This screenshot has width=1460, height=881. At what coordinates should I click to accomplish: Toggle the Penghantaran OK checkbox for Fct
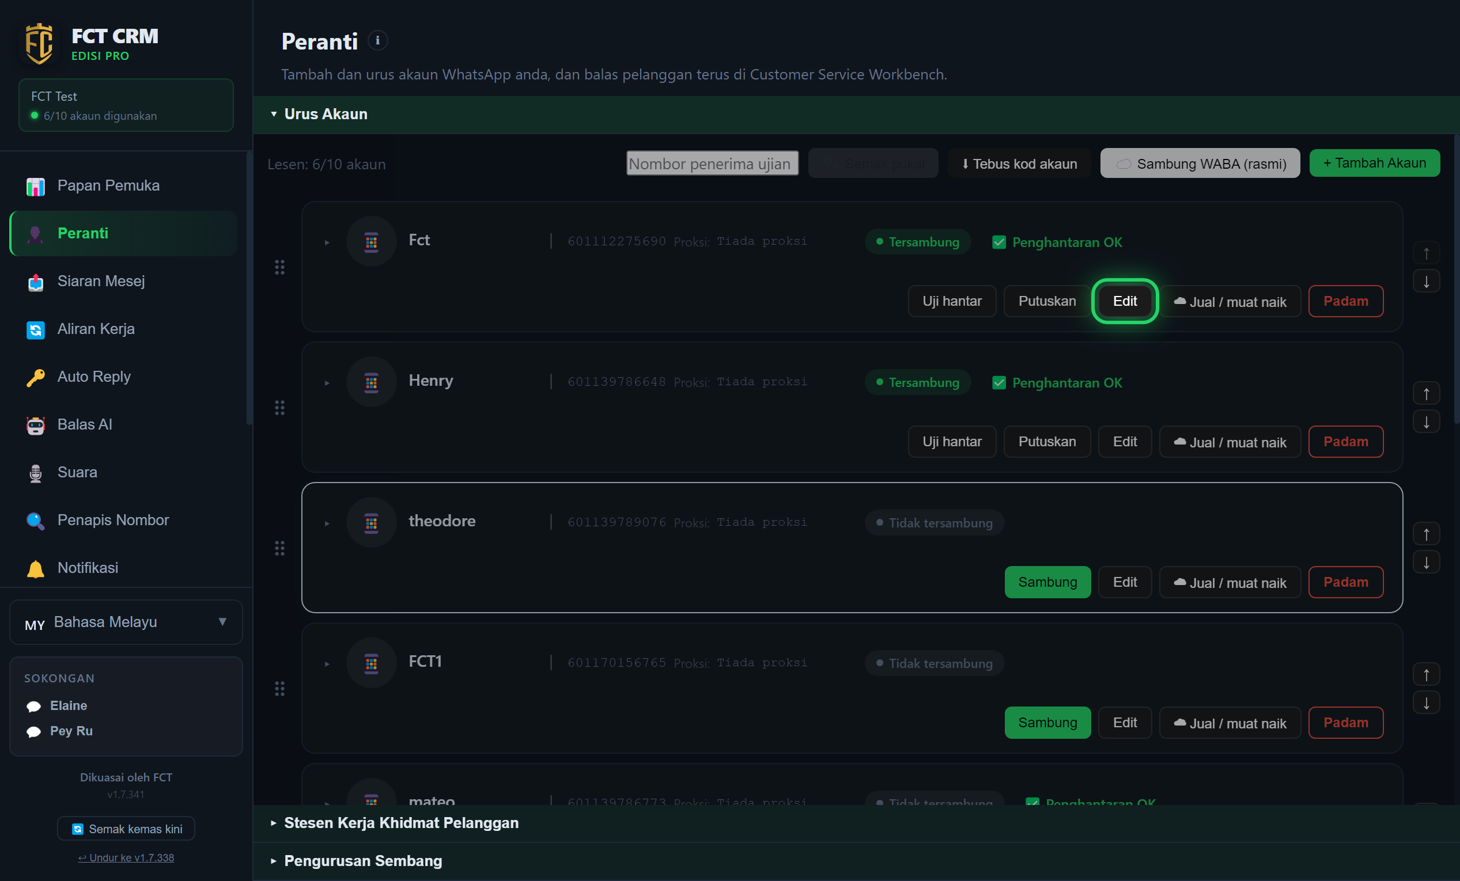(999, 242)
